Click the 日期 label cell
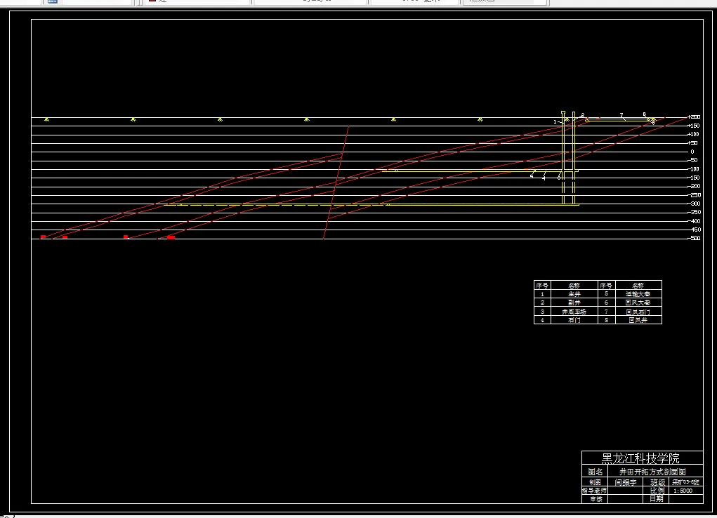717x518 pixels. (657, 499)
